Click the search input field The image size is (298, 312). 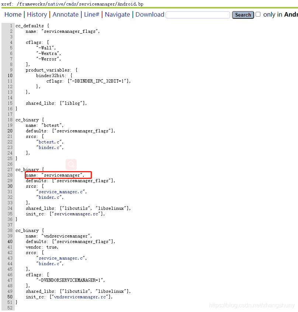tap(198, 15)
